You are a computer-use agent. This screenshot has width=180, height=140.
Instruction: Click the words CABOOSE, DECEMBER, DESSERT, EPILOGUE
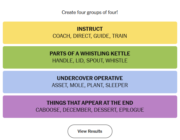pos(90,110)
